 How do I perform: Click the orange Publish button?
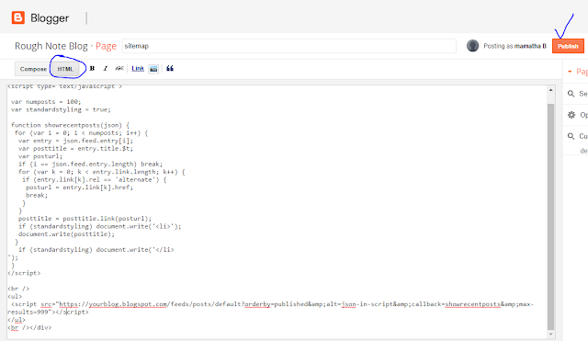coord(568,46)
